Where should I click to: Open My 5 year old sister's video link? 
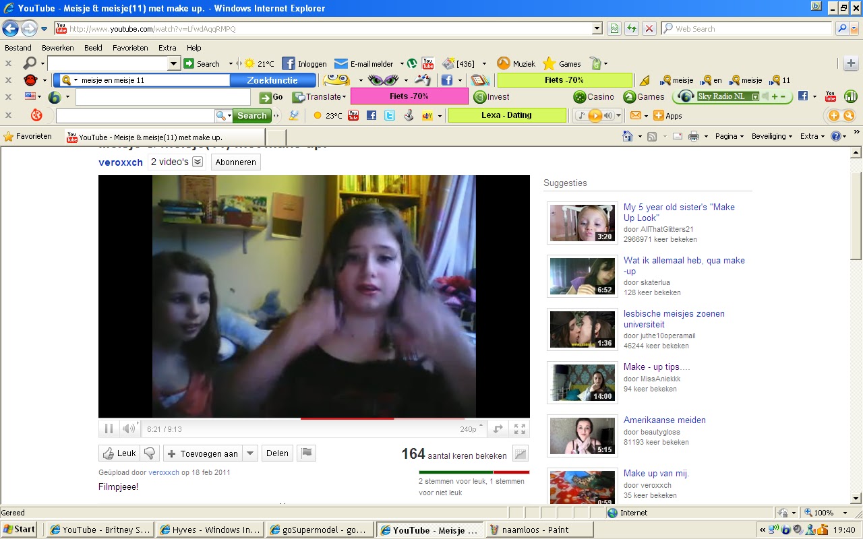pos(679,212)
